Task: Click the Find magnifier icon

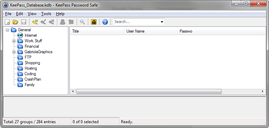Action: [x=82, y=22]
